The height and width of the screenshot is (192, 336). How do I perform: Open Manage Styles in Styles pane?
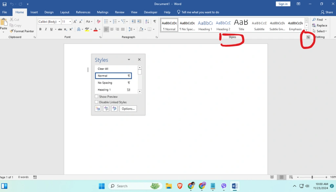point(114,109)
